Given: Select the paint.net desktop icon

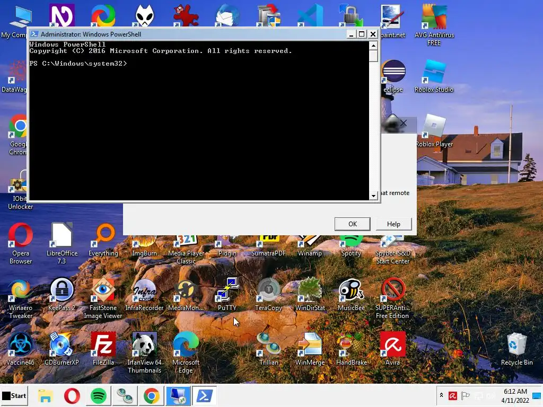Looking at the screenshot, I should coord(393,21).
